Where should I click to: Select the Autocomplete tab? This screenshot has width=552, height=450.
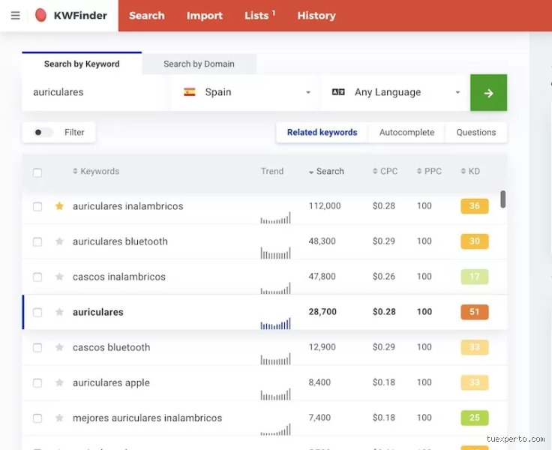(406, 133)
